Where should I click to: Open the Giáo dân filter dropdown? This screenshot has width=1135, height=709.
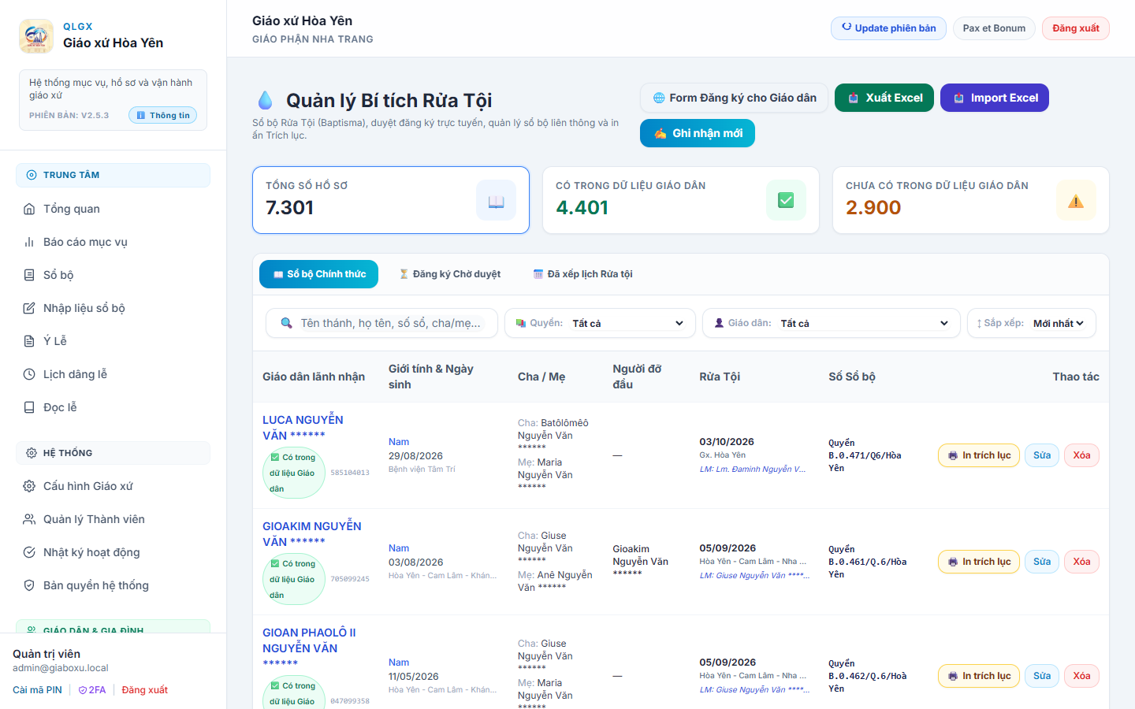coord(831,323)
